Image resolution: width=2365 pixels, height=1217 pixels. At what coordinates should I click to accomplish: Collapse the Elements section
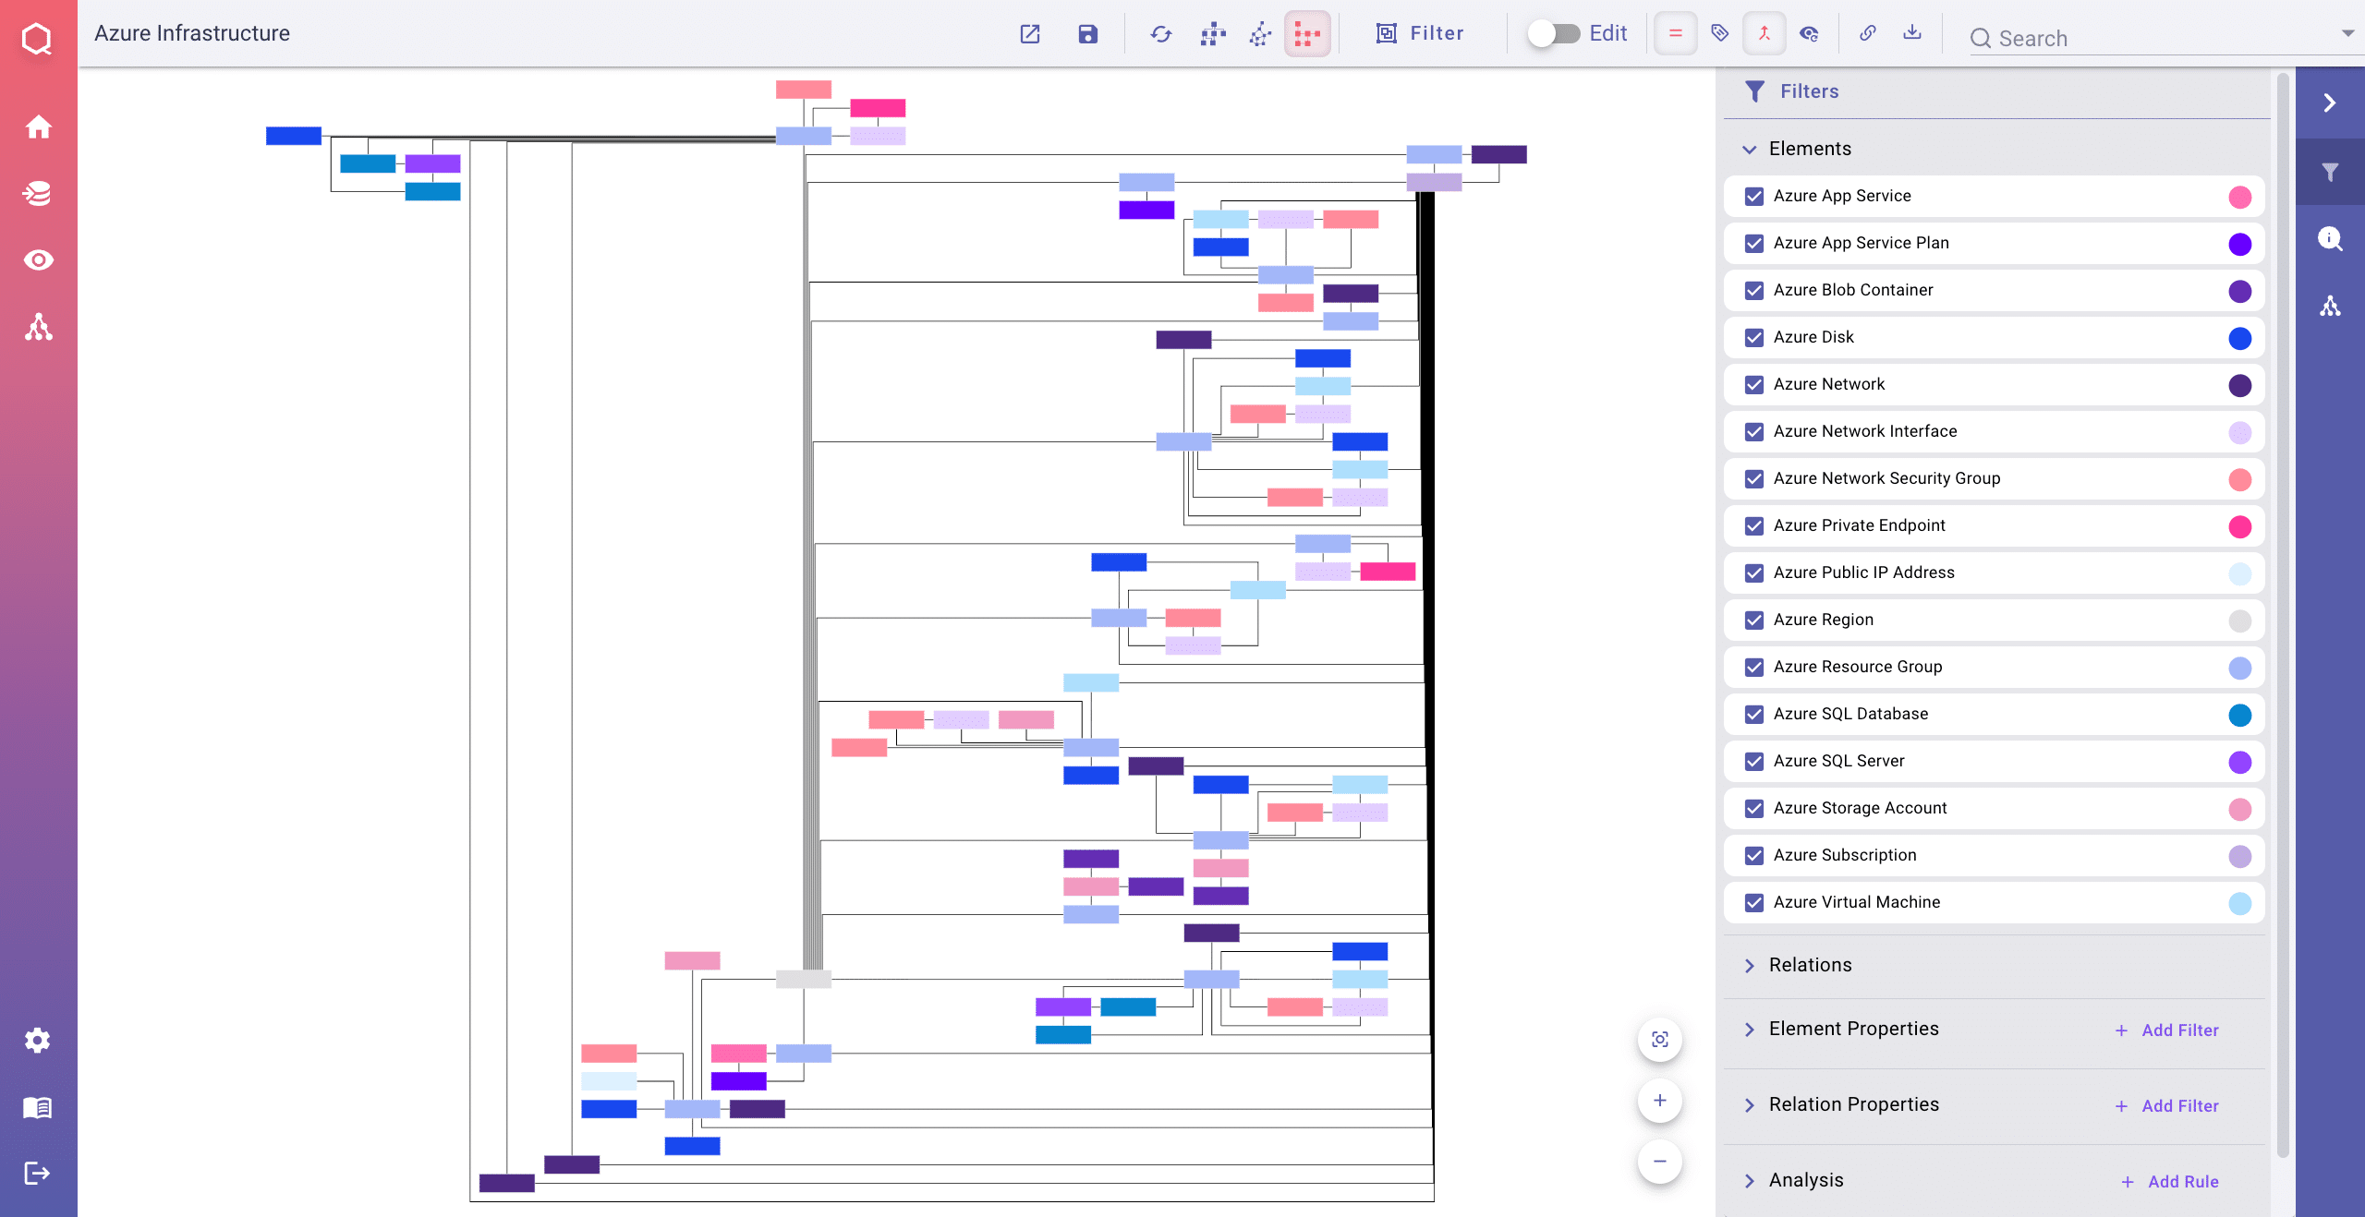coord(1750,150)
